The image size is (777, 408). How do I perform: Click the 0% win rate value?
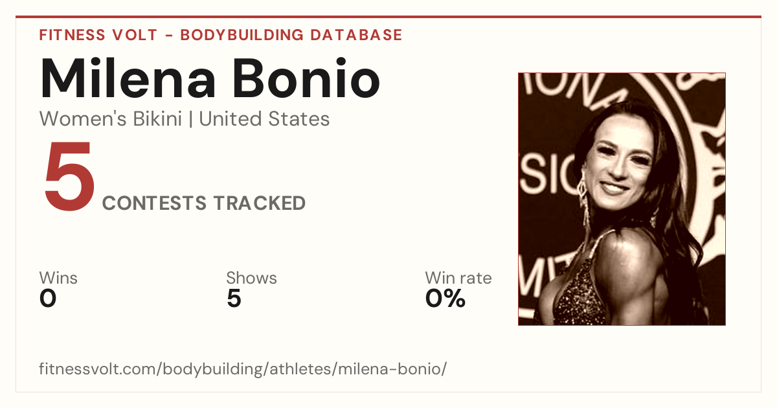[445, 299]
